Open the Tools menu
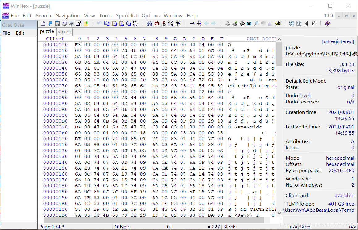The height and width of the screenshot is (230, 358). pyautogui.click(x=105, y=15)
